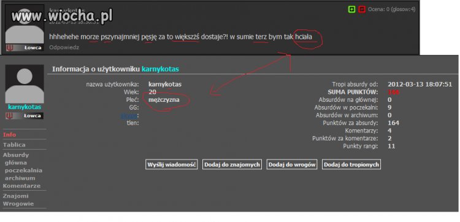Click the Dodaj do znajomych button
Viewport: 460px width, 222px height.
click(232, 164)
